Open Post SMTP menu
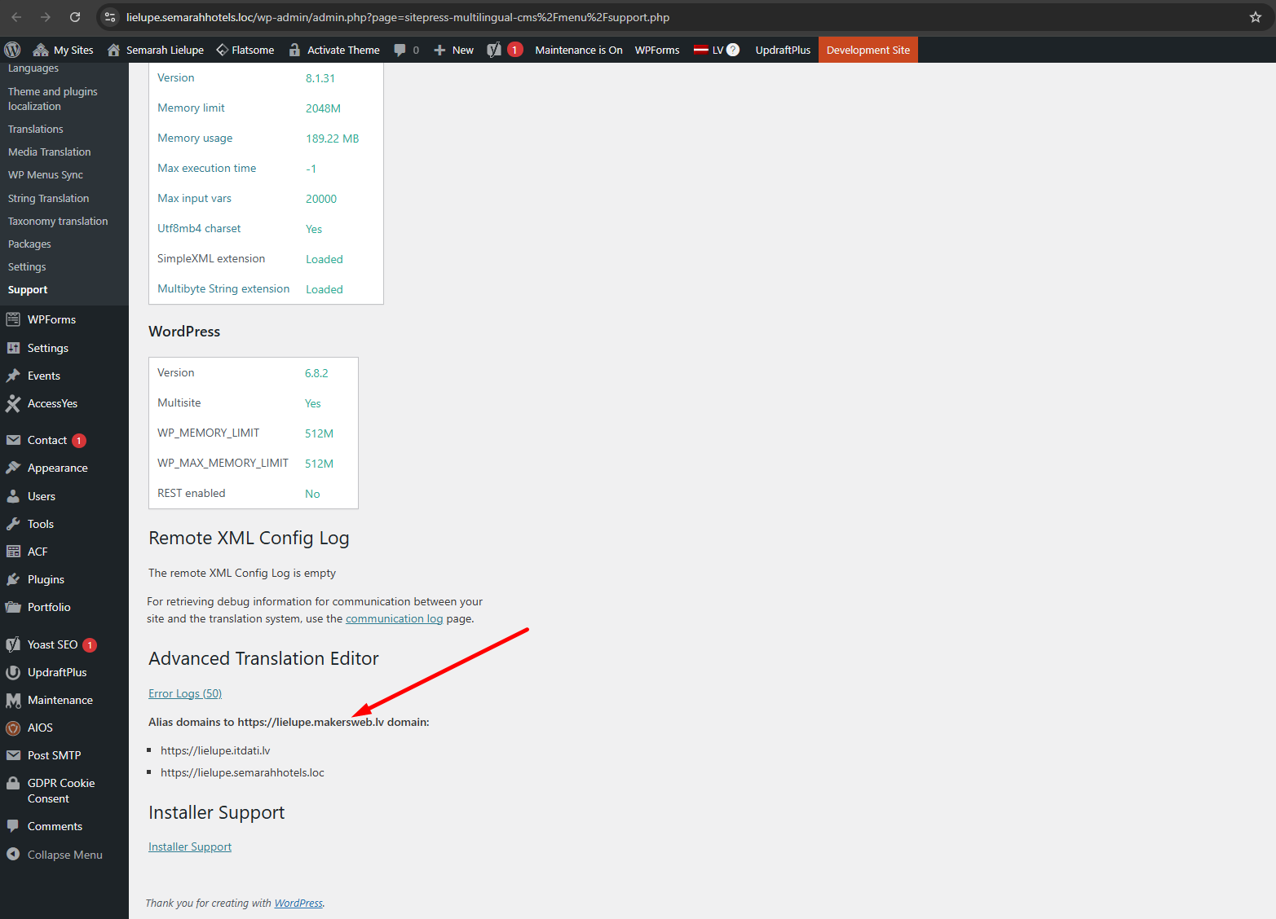1276x919 pixels. pos(55,755)
